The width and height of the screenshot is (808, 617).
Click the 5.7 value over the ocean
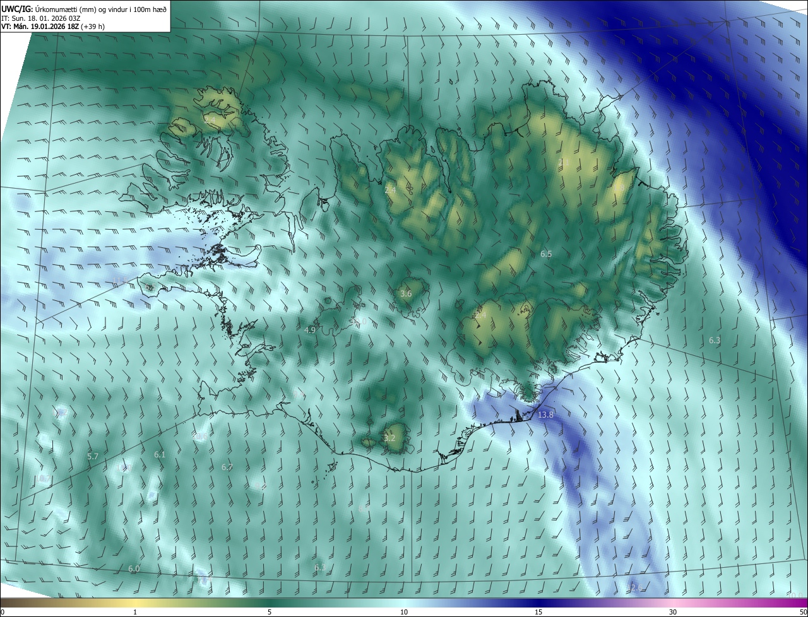tap(93, 455)
